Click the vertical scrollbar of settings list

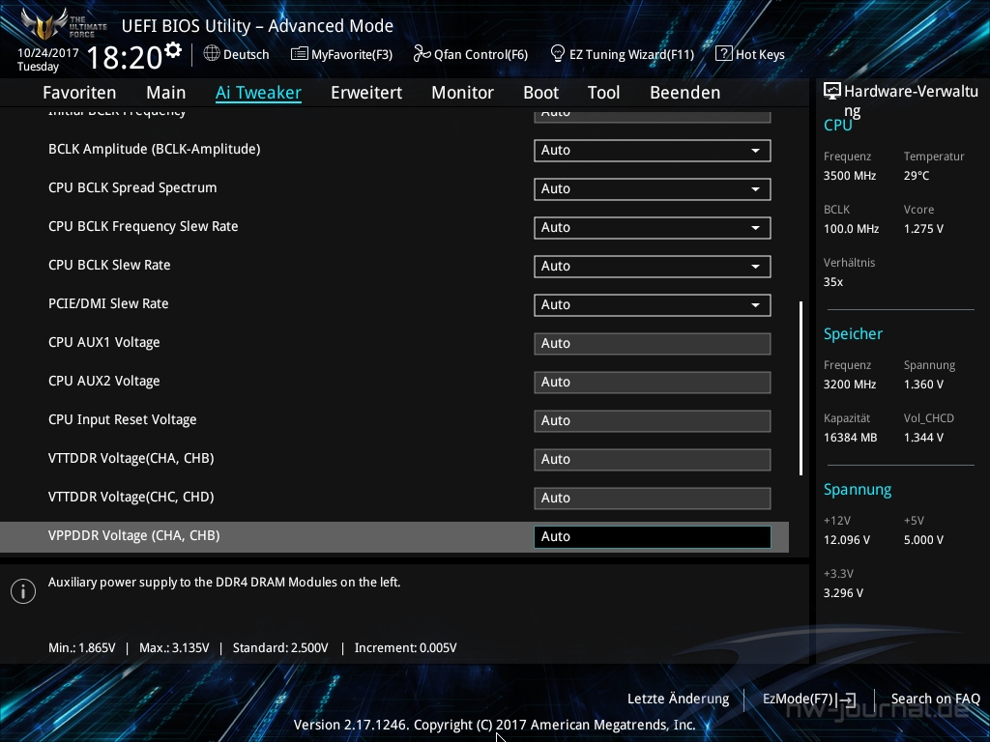[801, 388]
